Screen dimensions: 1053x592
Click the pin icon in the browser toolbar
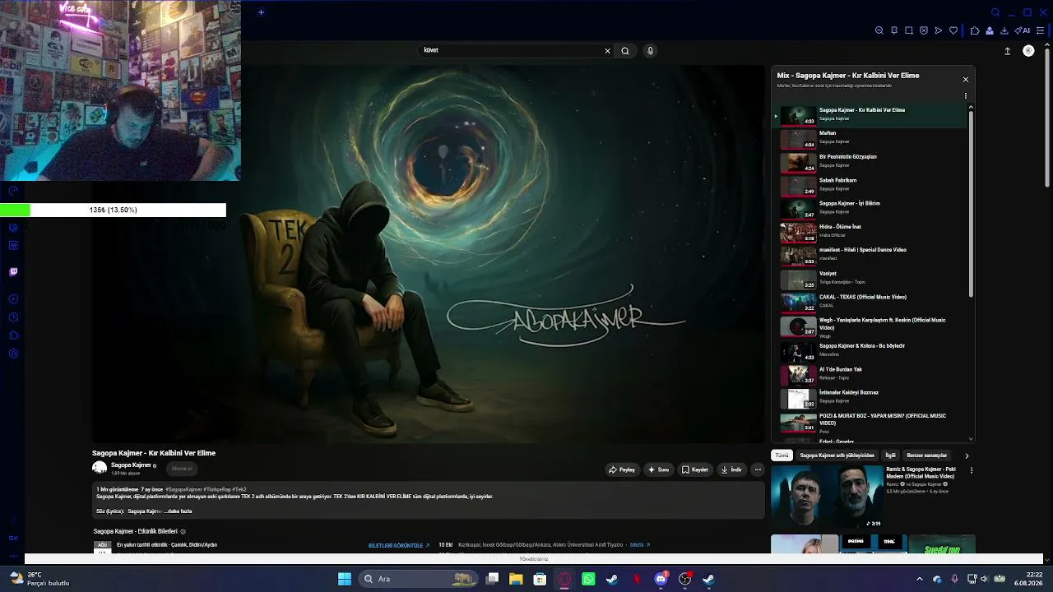click(x=894, y=30)
